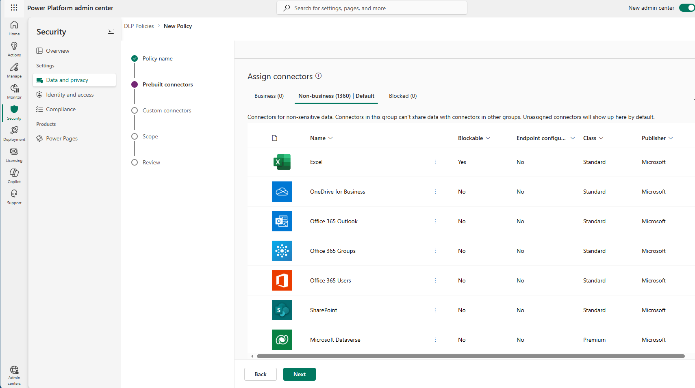695x388 pixels.
Task: Go to Home in left rail
Action: tap(14, 28)
